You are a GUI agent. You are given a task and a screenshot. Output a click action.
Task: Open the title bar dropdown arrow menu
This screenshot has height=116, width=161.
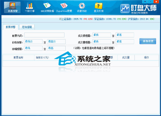click(145, 1)
